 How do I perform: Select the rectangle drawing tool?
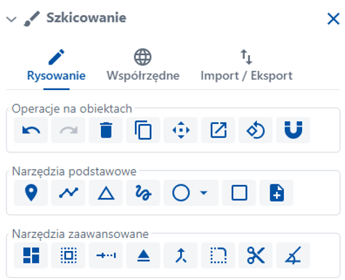[239, 193]
